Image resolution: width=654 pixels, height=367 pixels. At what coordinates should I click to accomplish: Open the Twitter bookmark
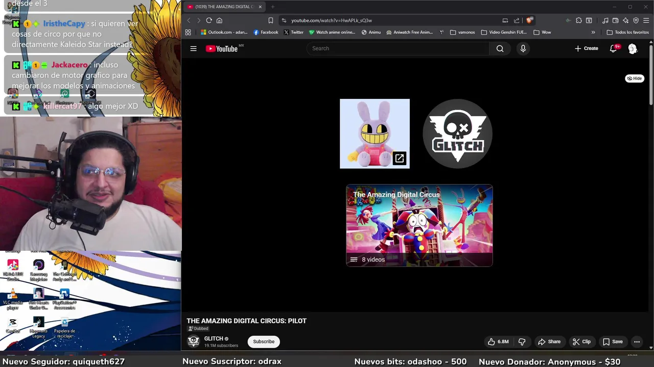click(293, 32)
